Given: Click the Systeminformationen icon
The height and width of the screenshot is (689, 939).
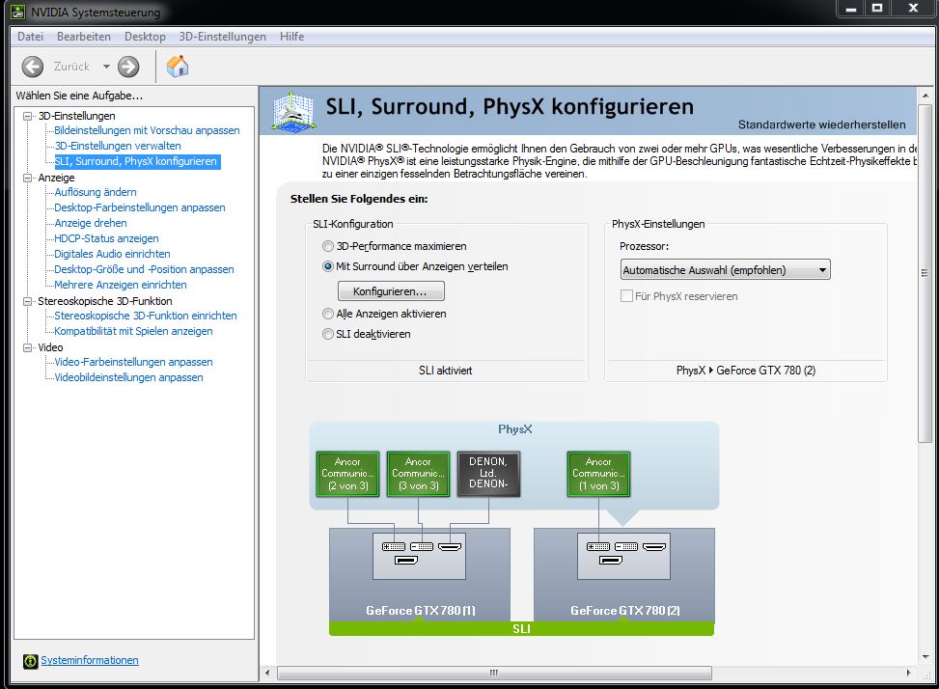Looking at the screenshot, I should point(30,661).
